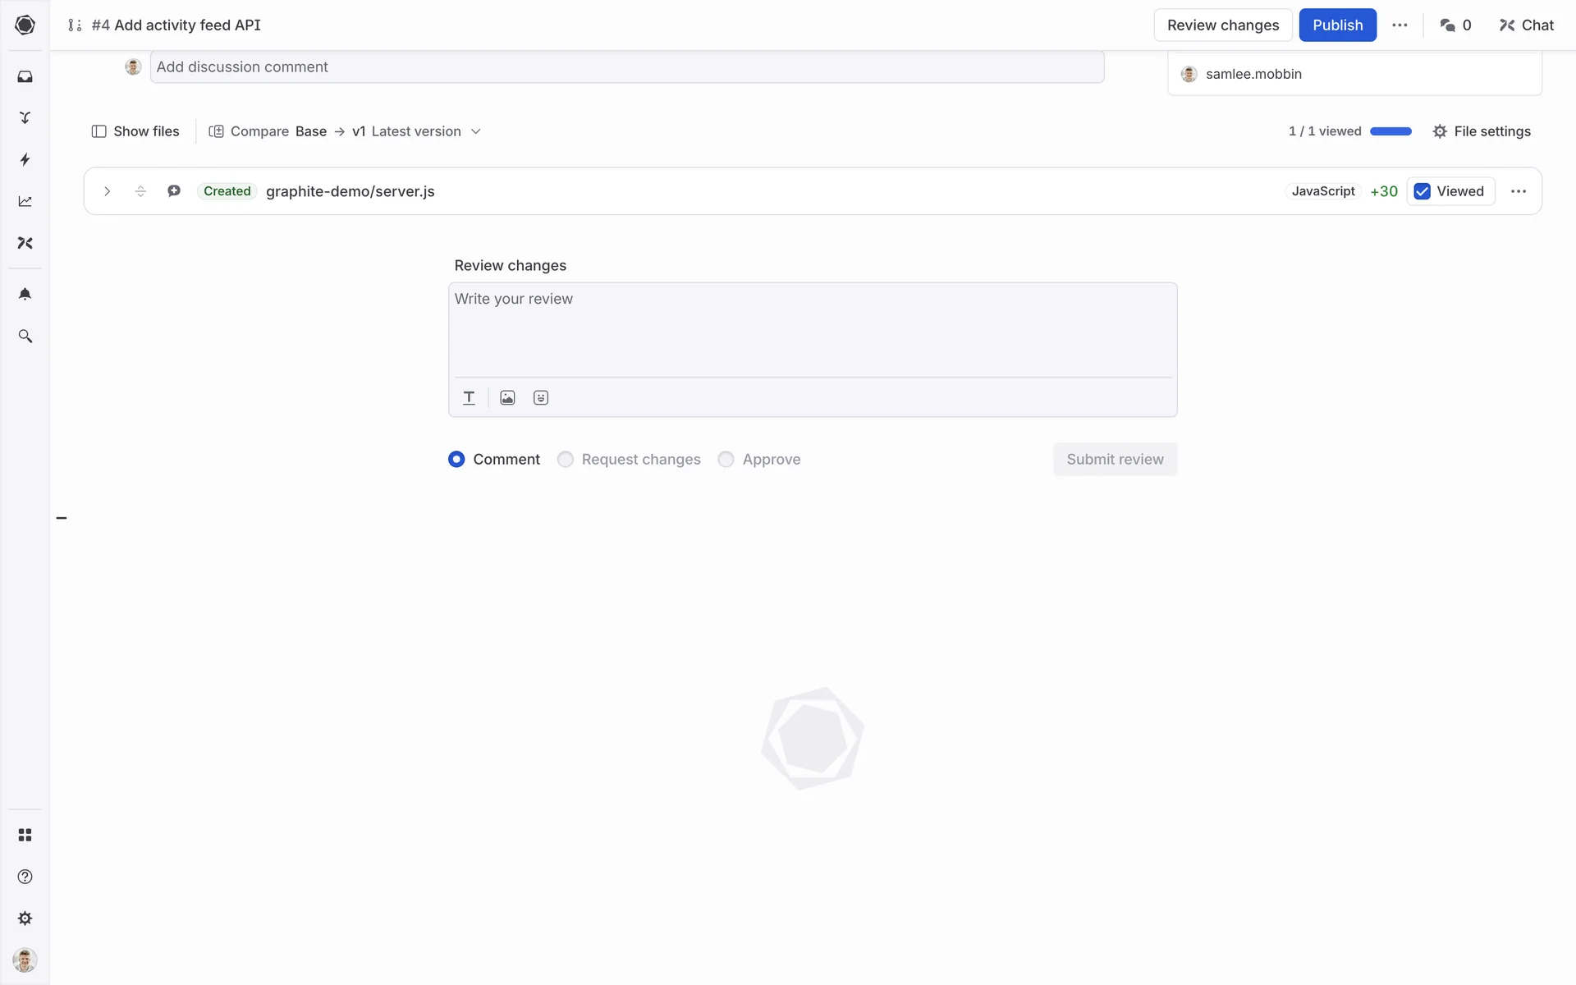Click the viewed files progress bar

coord(1390,131)
